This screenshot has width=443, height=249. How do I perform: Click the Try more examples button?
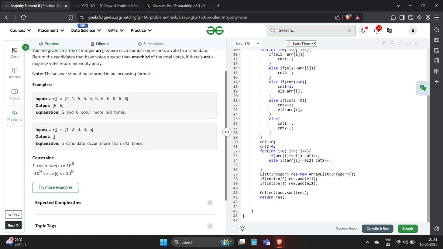(55, 187)
